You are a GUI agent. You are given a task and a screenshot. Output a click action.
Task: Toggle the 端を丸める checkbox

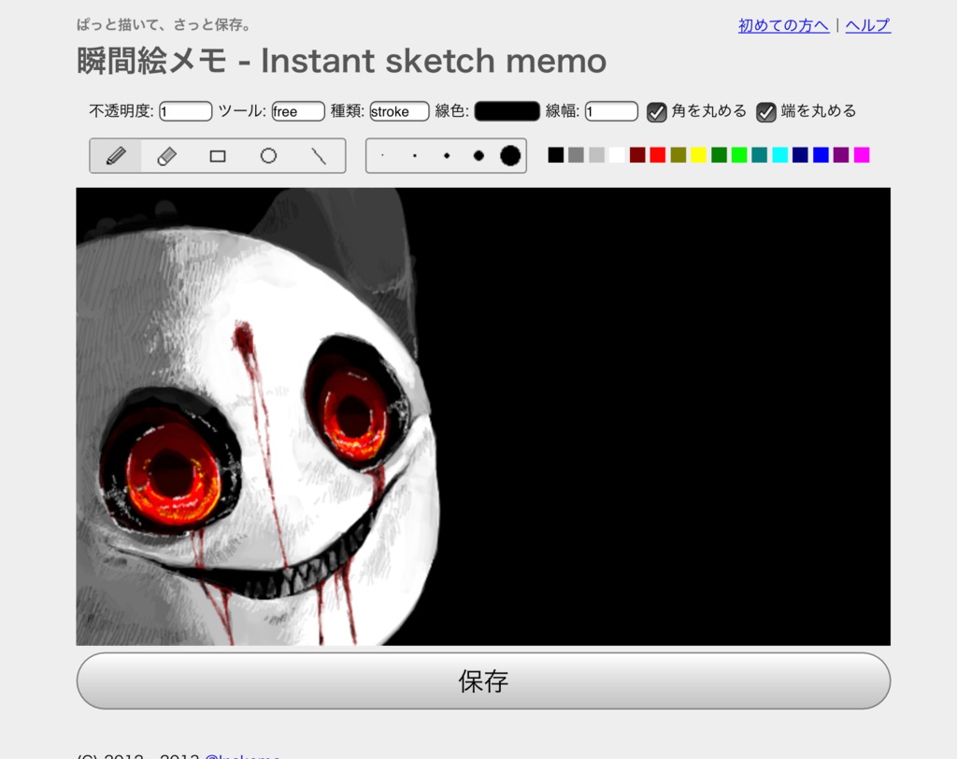[x=766, y=112]
